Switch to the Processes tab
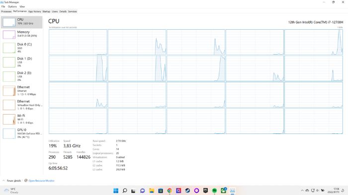Image resolution: width=348 pixels, height=195 pixels. pyautogui.click(x=6, y=11)
